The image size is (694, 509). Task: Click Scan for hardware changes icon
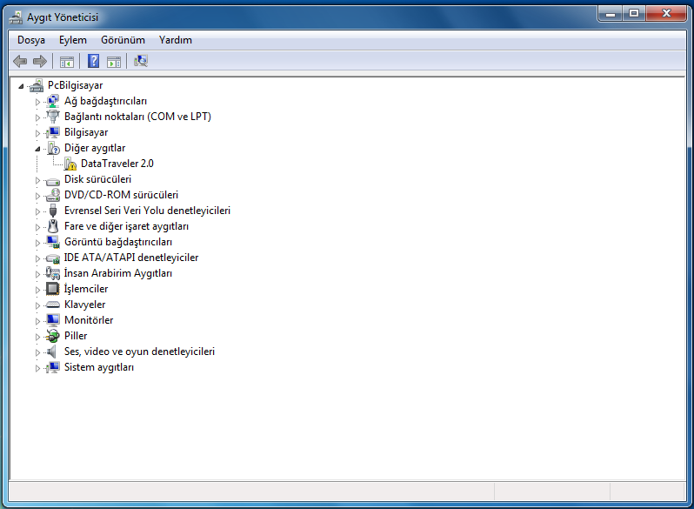pyautogui.click(x=141, y=61)
